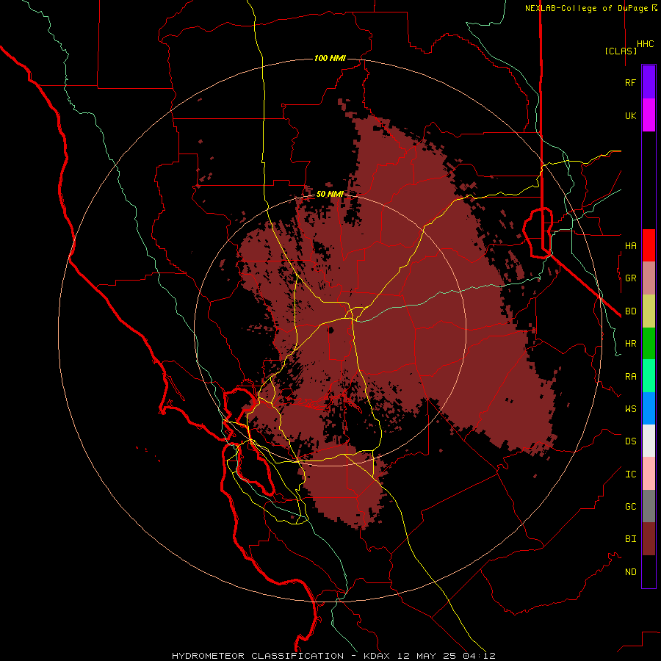Click the BI dark red legend swatch

click(x=649, y=539)
